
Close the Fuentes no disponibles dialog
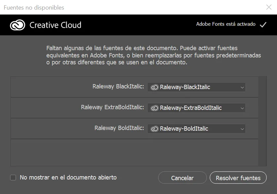pyautogui.click(x=269, y=7)
